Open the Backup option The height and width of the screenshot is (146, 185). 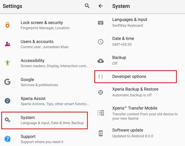click(x=139, y=60)
